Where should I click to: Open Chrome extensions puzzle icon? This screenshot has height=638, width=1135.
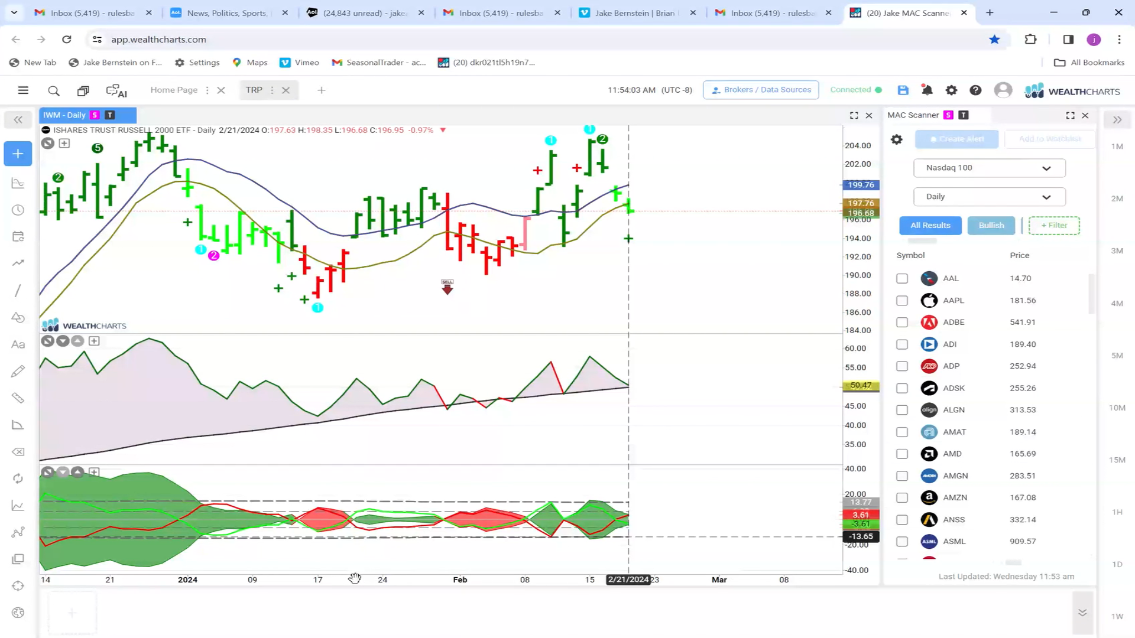[x=1030, y=40]
